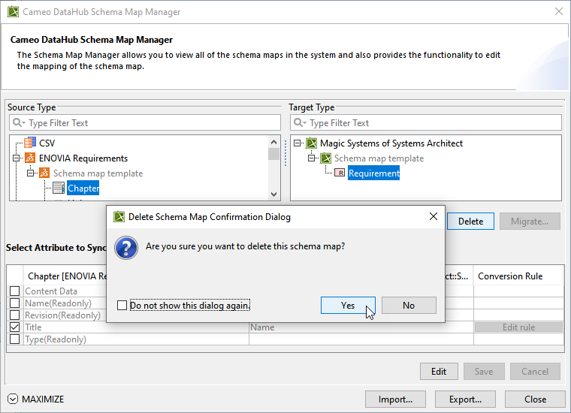
Task: Collapse the Magic Systems of Systems Architect node
Action: (x=298, y=143)
